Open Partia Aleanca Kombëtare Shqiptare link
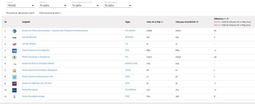Image resolution: width=255 pixels, height=105 pixels. pyautogui.click(x=39, y=70)
